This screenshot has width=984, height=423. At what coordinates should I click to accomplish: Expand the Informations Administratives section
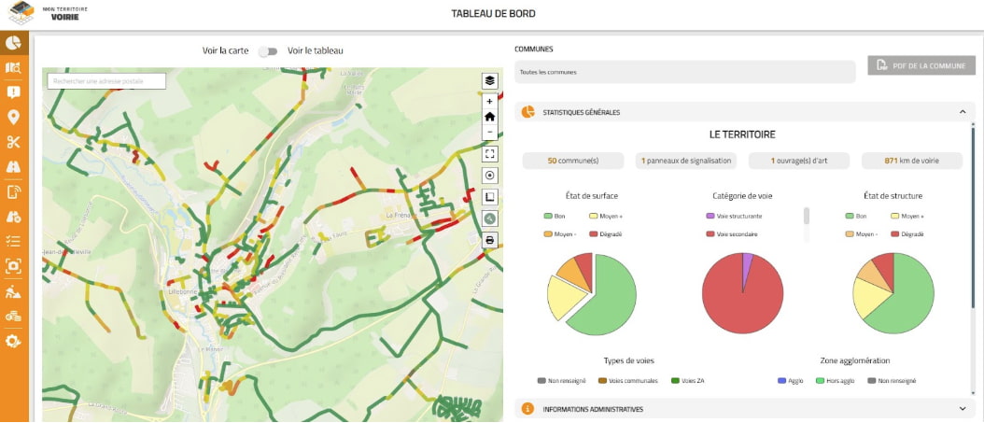962,409
